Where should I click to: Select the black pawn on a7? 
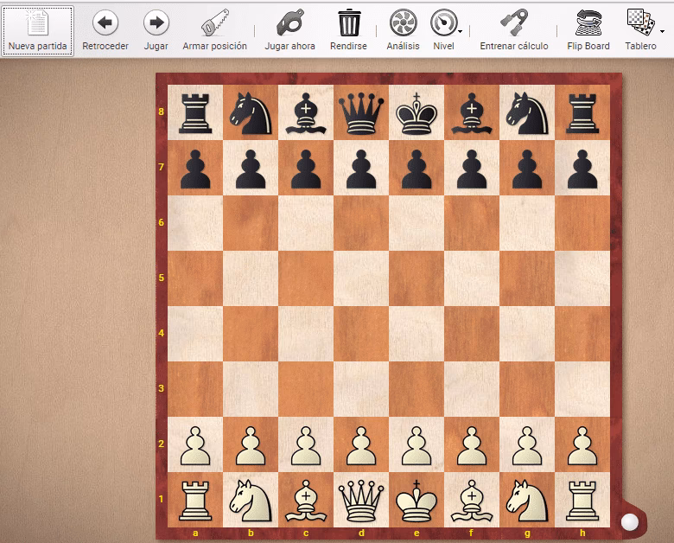pyautogui.click(x=195, y=169)
